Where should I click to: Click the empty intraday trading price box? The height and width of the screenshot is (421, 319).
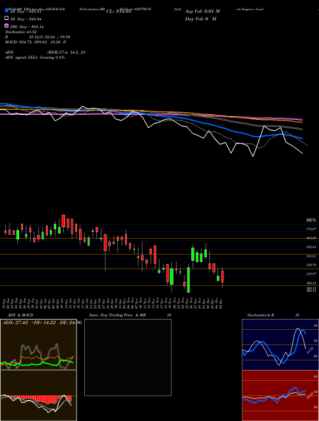[x=128, y=357]
